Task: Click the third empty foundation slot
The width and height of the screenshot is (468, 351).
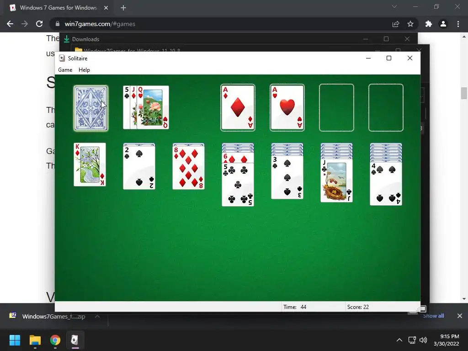Action: [x=336, y=107]
